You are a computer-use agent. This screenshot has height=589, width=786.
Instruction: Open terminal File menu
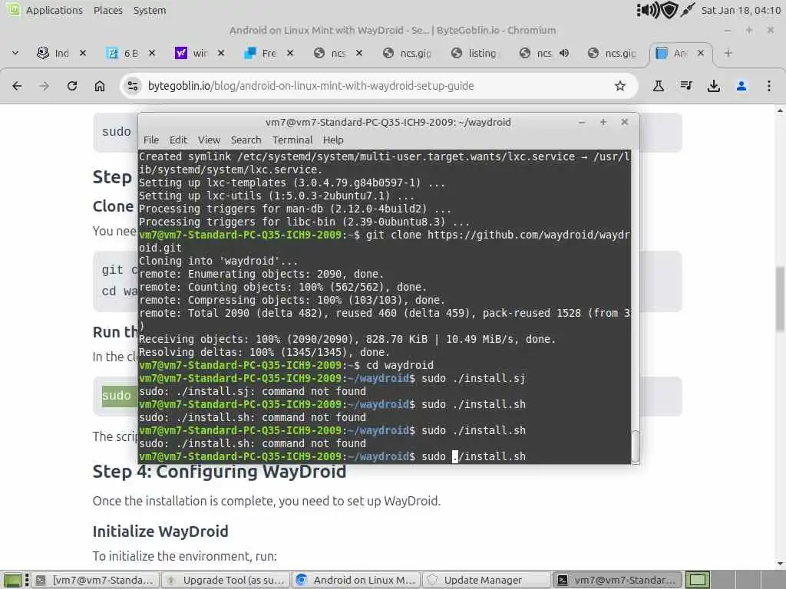(x=151, y=140)
